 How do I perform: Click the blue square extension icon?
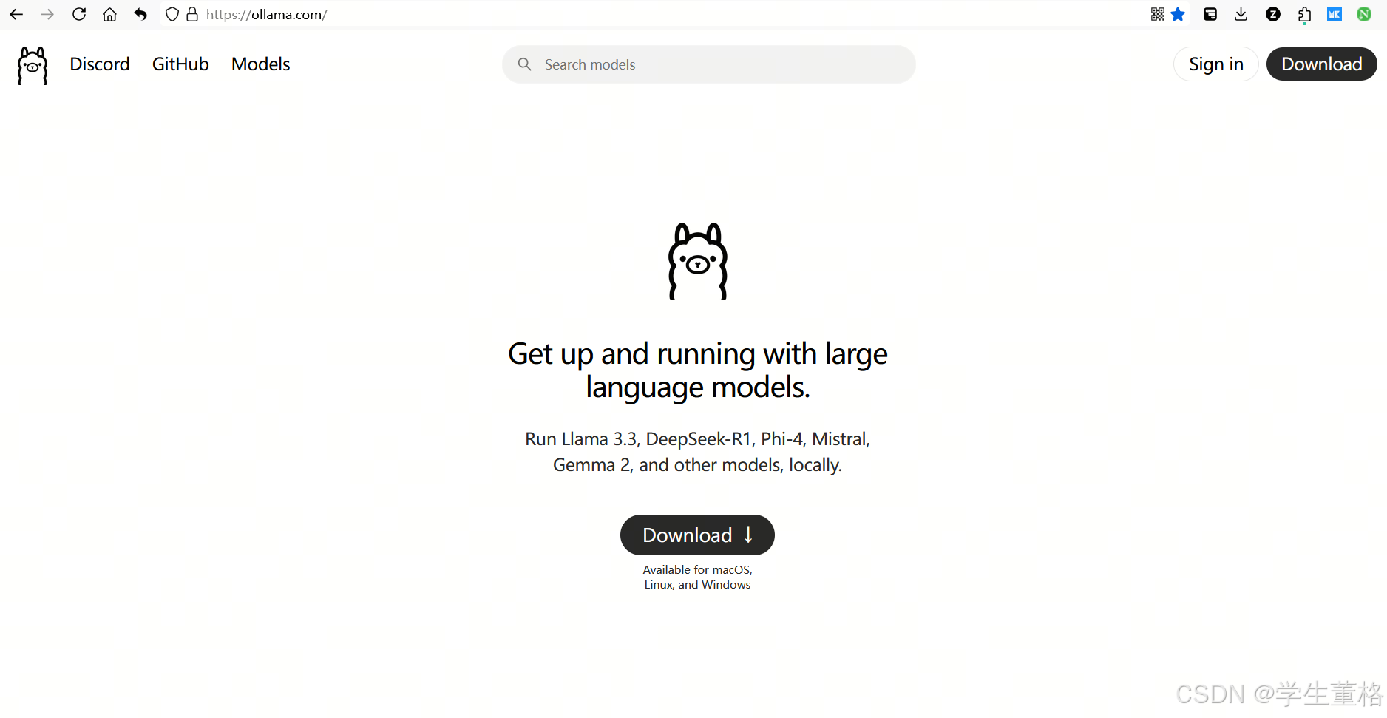pyautogui.click(x=1335, y=14)
